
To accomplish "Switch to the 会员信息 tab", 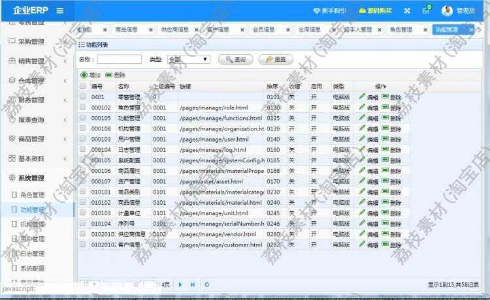I will (x=263, y=29).
